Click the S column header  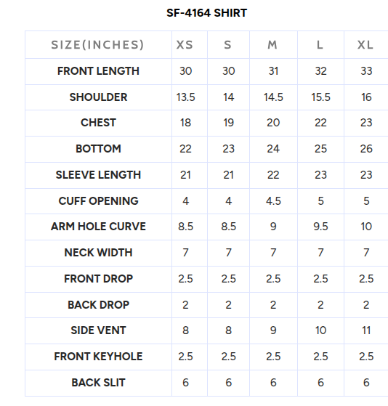(227, 45)
